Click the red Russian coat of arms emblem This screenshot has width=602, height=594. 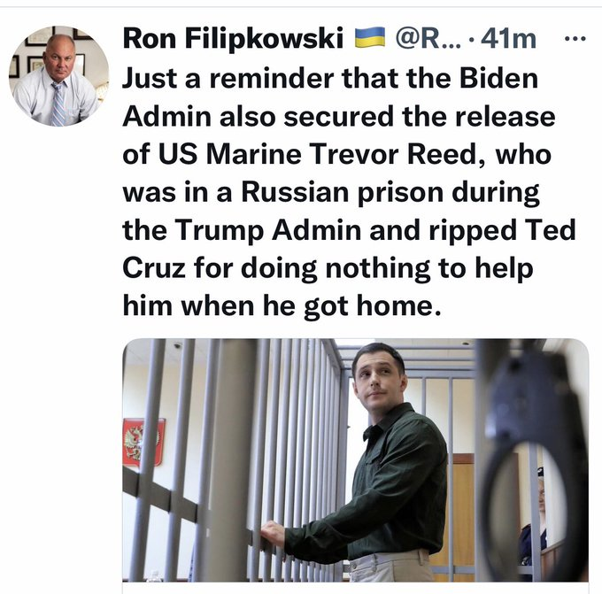coord(144,442)
